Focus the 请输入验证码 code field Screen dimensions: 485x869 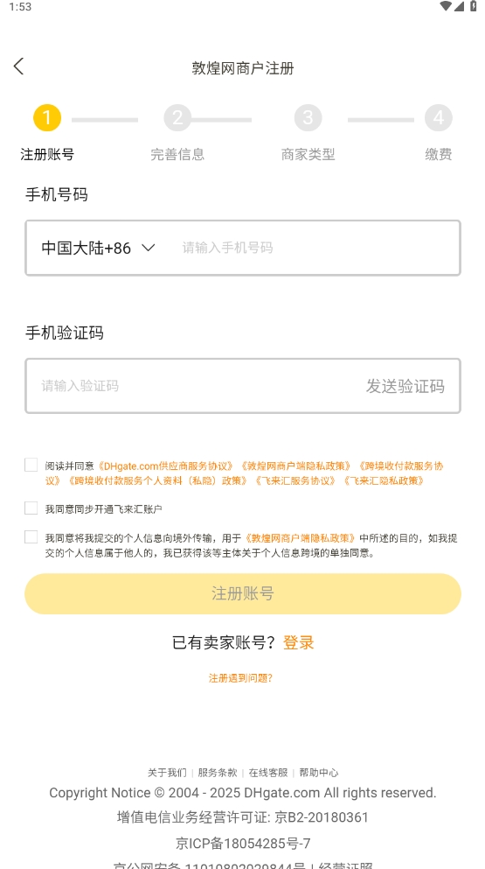click(x=194, y=386)
